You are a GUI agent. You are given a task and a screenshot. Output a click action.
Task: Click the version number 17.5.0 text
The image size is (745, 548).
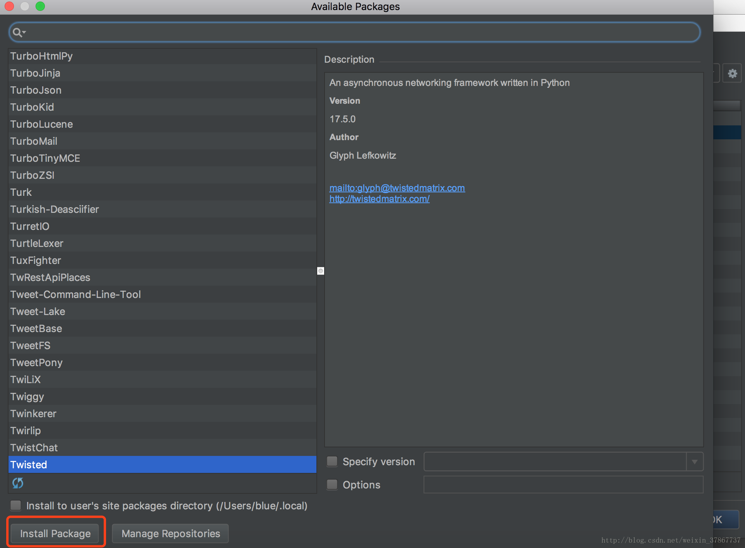(342, 119)
